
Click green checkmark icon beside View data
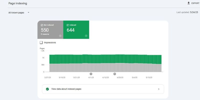point(47,89)
